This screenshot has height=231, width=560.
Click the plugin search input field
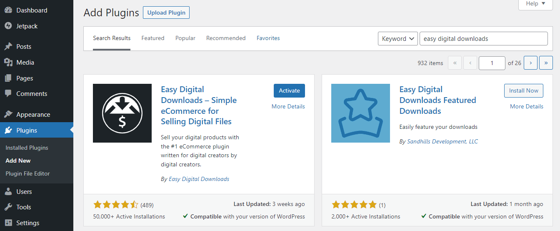click(x=484, y=38)
